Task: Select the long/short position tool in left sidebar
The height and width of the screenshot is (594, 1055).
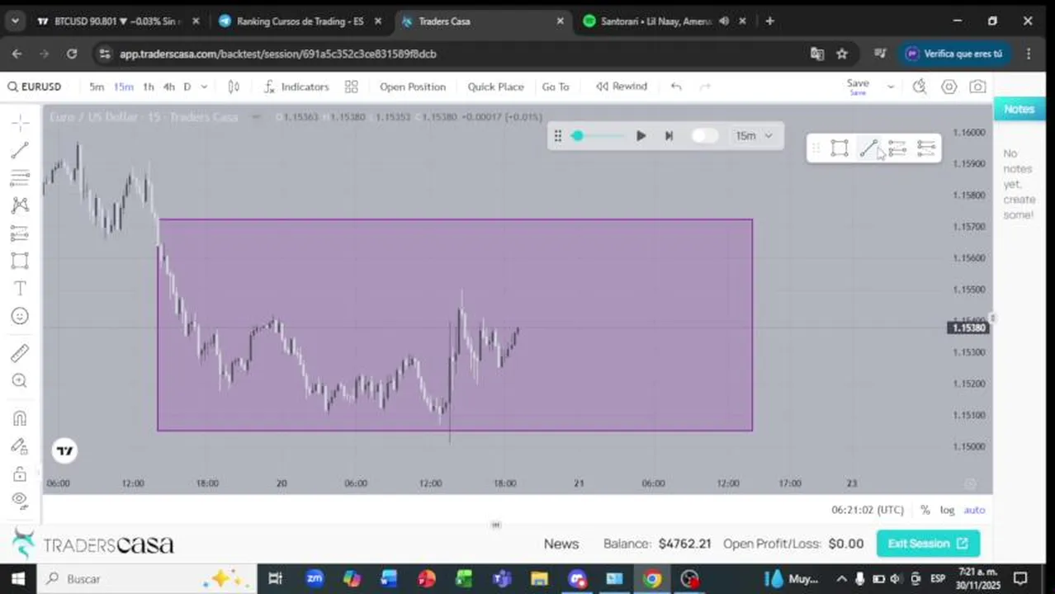Action: [x=21, y=233]
